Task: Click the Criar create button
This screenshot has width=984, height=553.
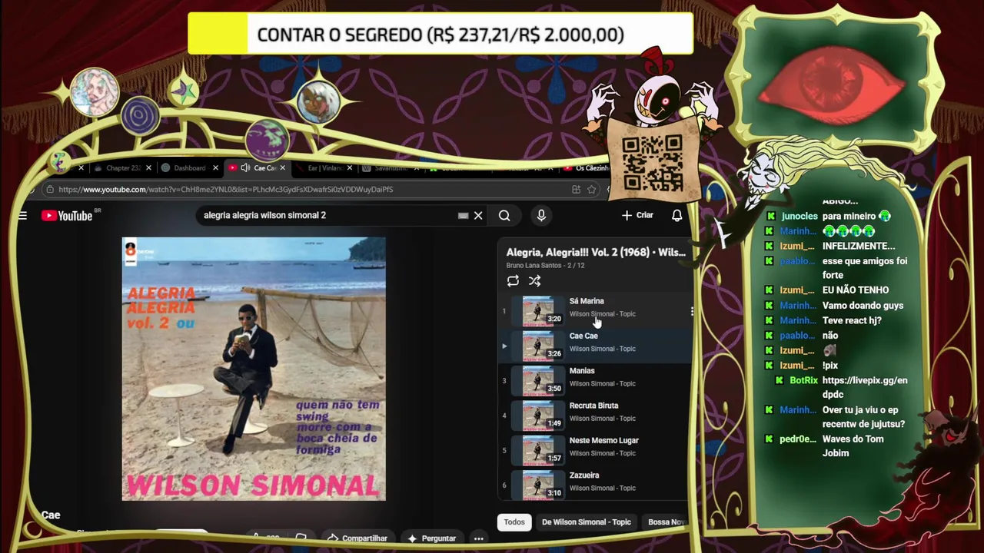Action: pyautogui.click(x=637, y=216)
